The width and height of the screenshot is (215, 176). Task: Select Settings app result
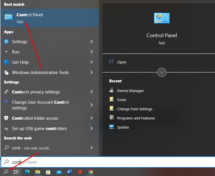(x=50, y=41)
